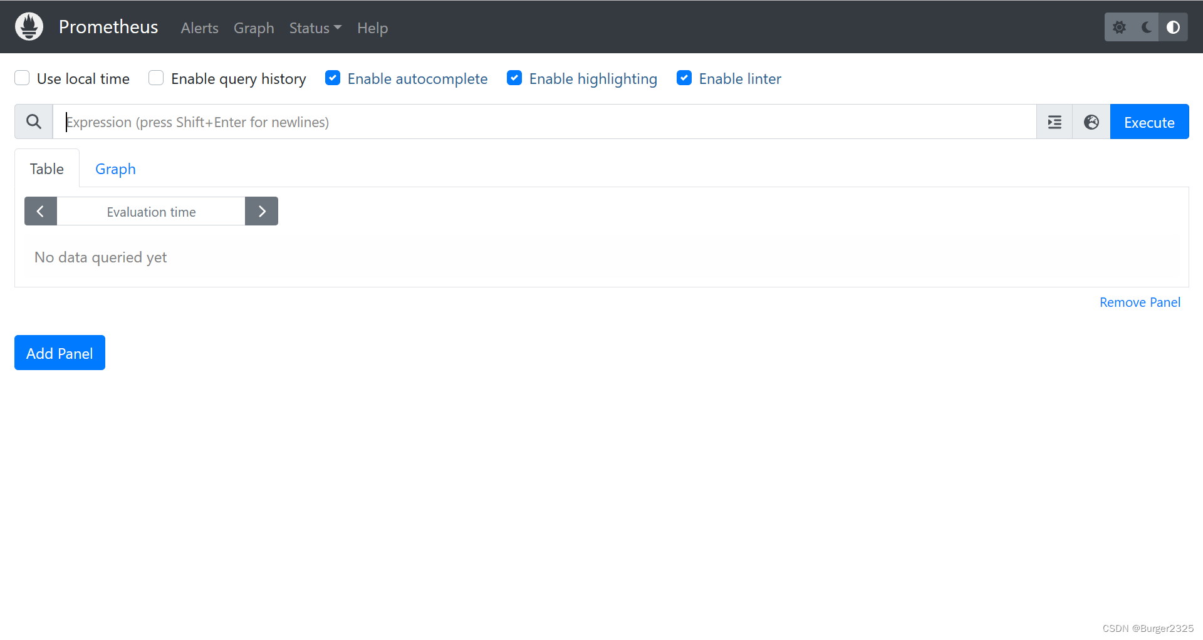Click the Execute button
The width and height of the screenshot is (1203, 640).
point(1149,122)
